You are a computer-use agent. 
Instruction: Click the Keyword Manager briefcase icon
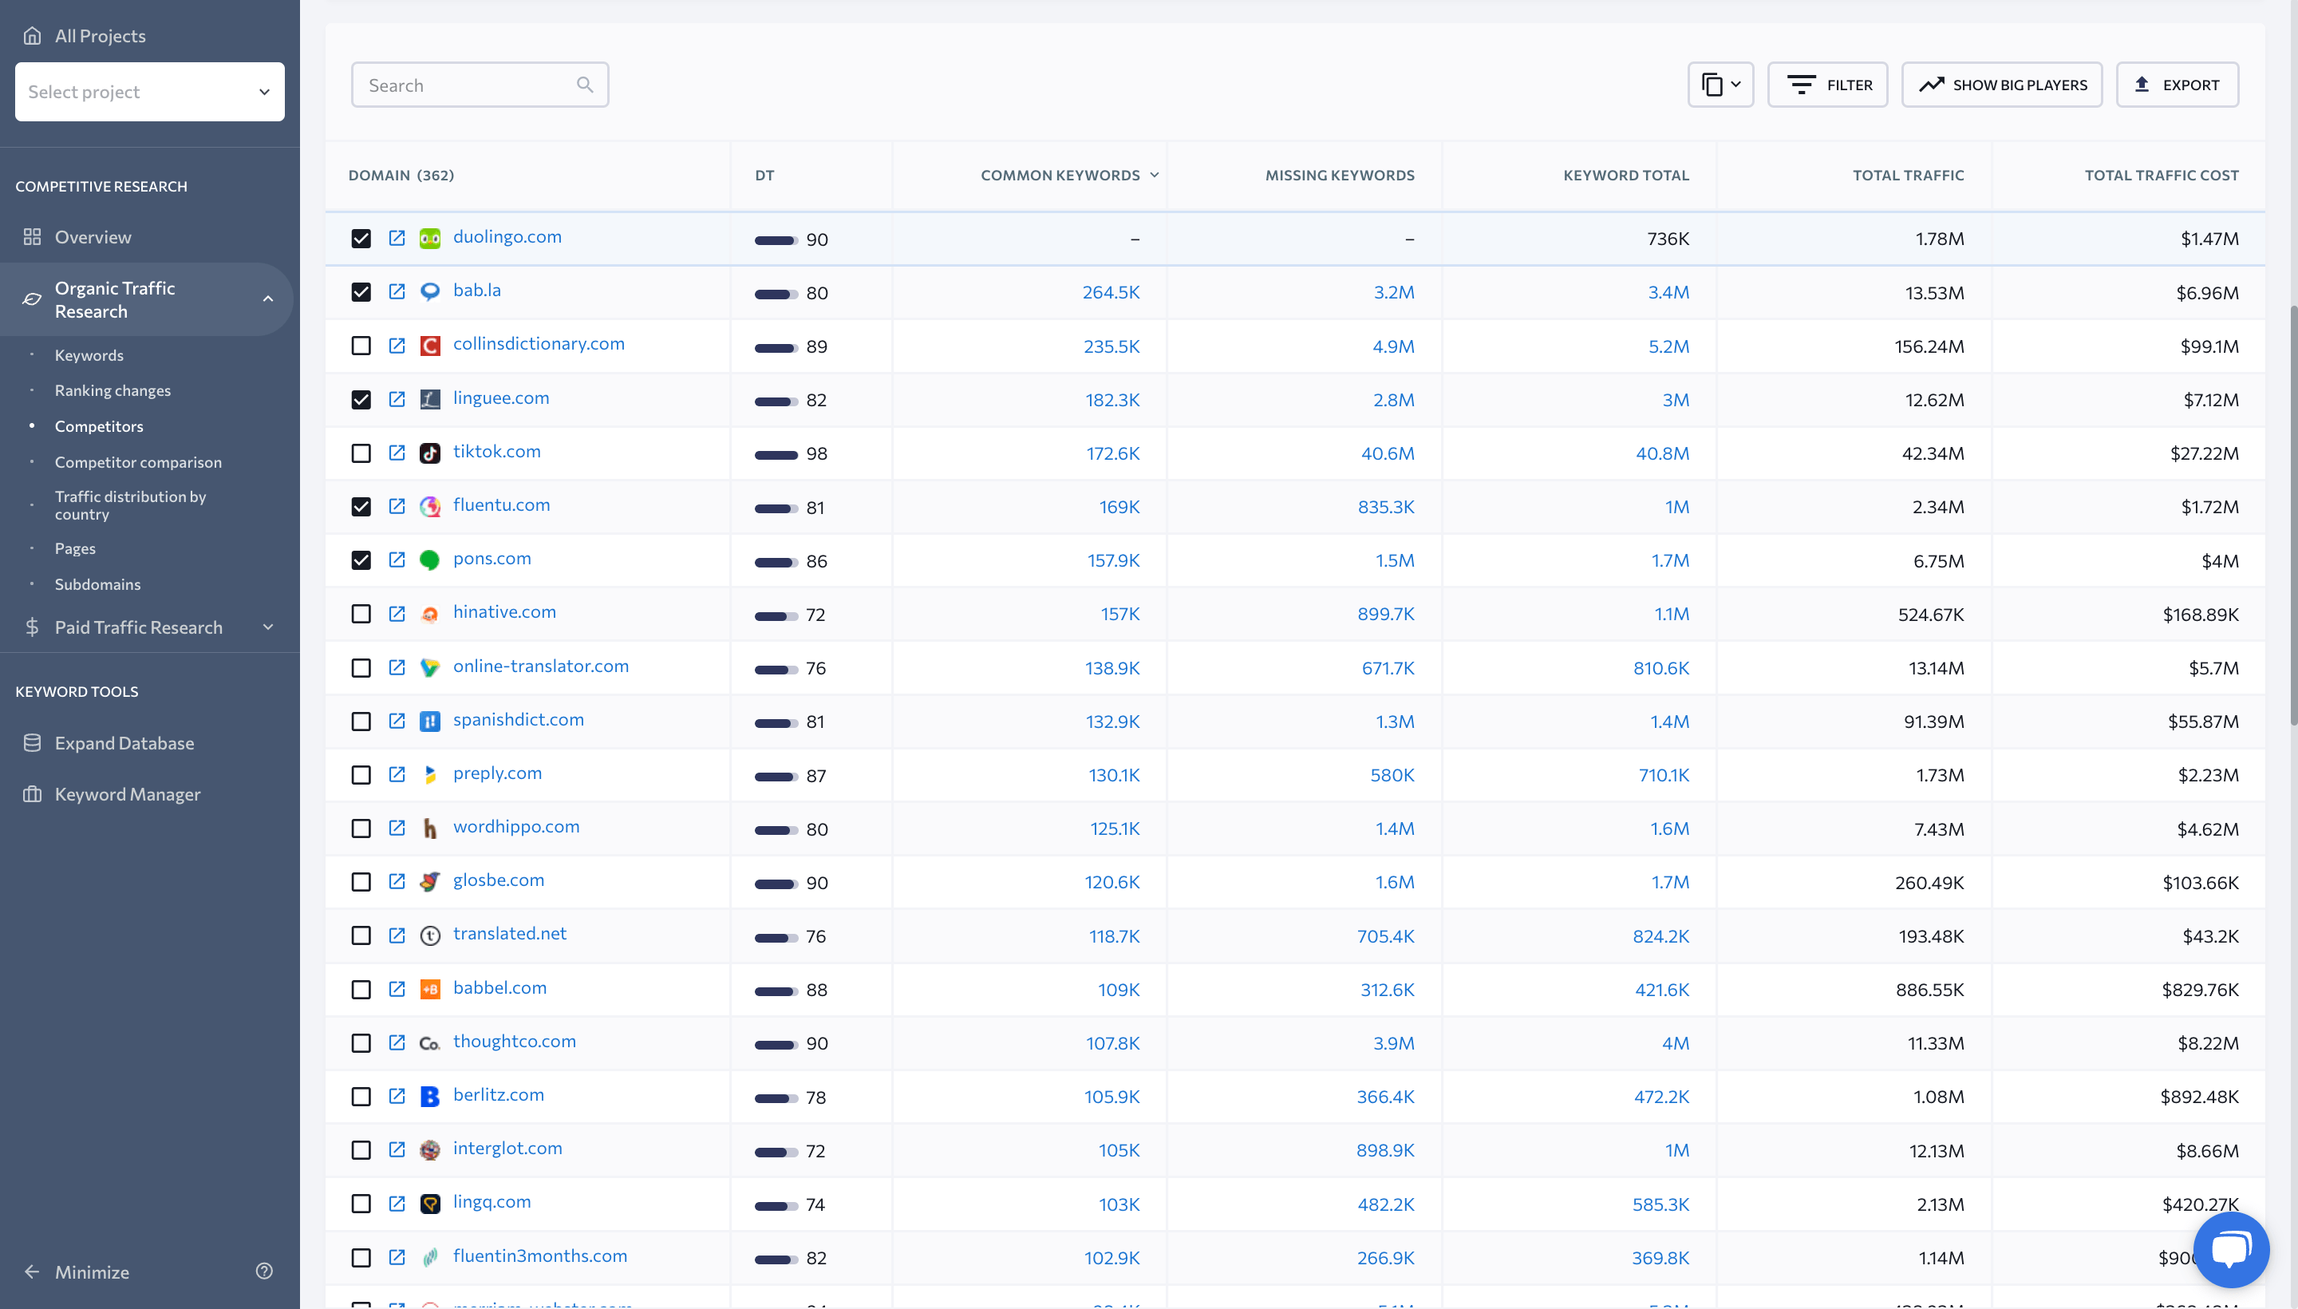[33, 794]
